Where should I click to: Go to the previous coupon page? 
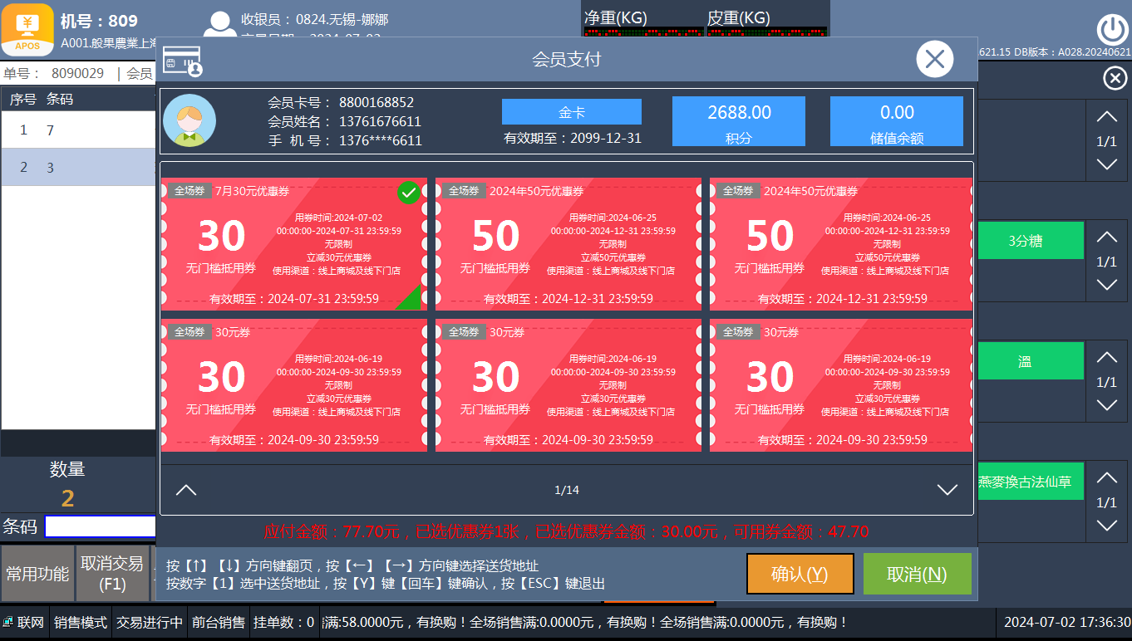click(x=186, y=490)
